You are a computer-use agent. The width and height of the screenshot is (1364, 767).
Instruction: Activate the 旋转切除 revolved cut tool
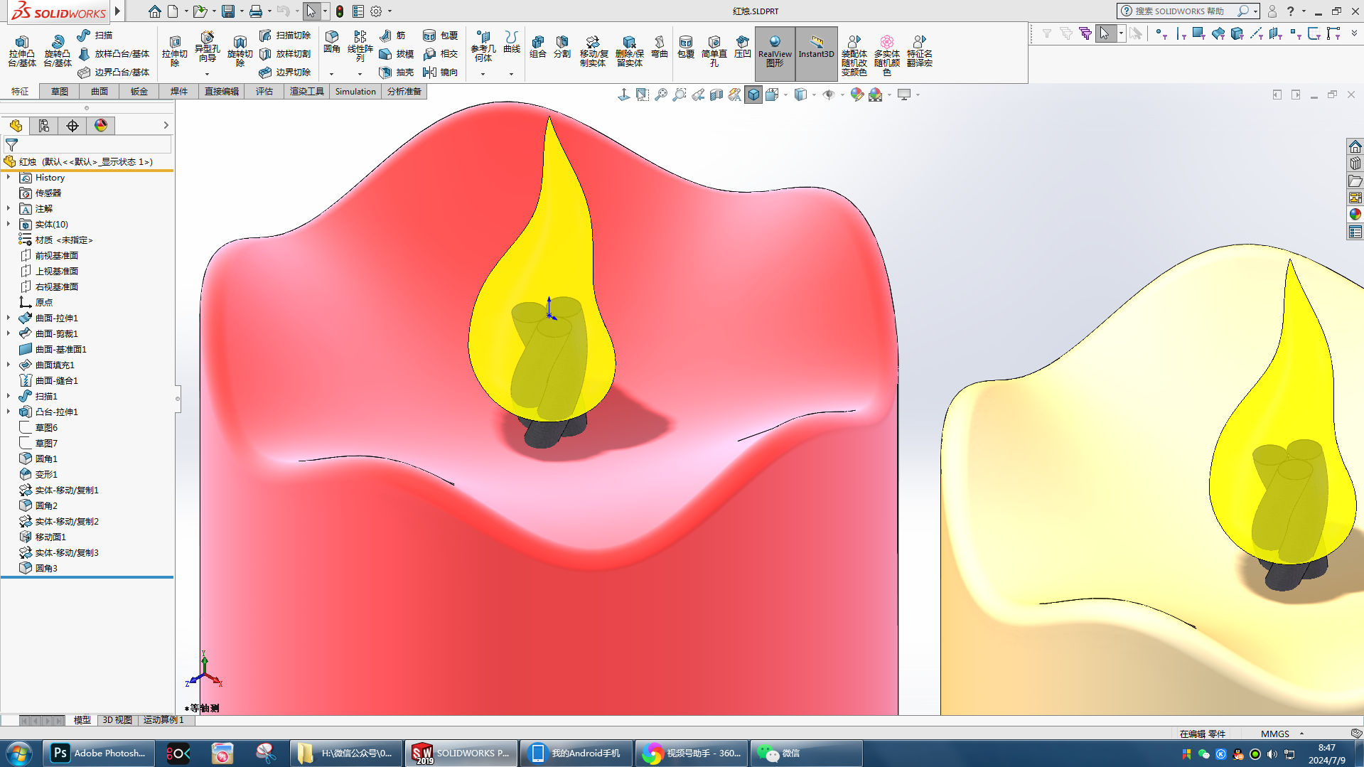(240, 51)
